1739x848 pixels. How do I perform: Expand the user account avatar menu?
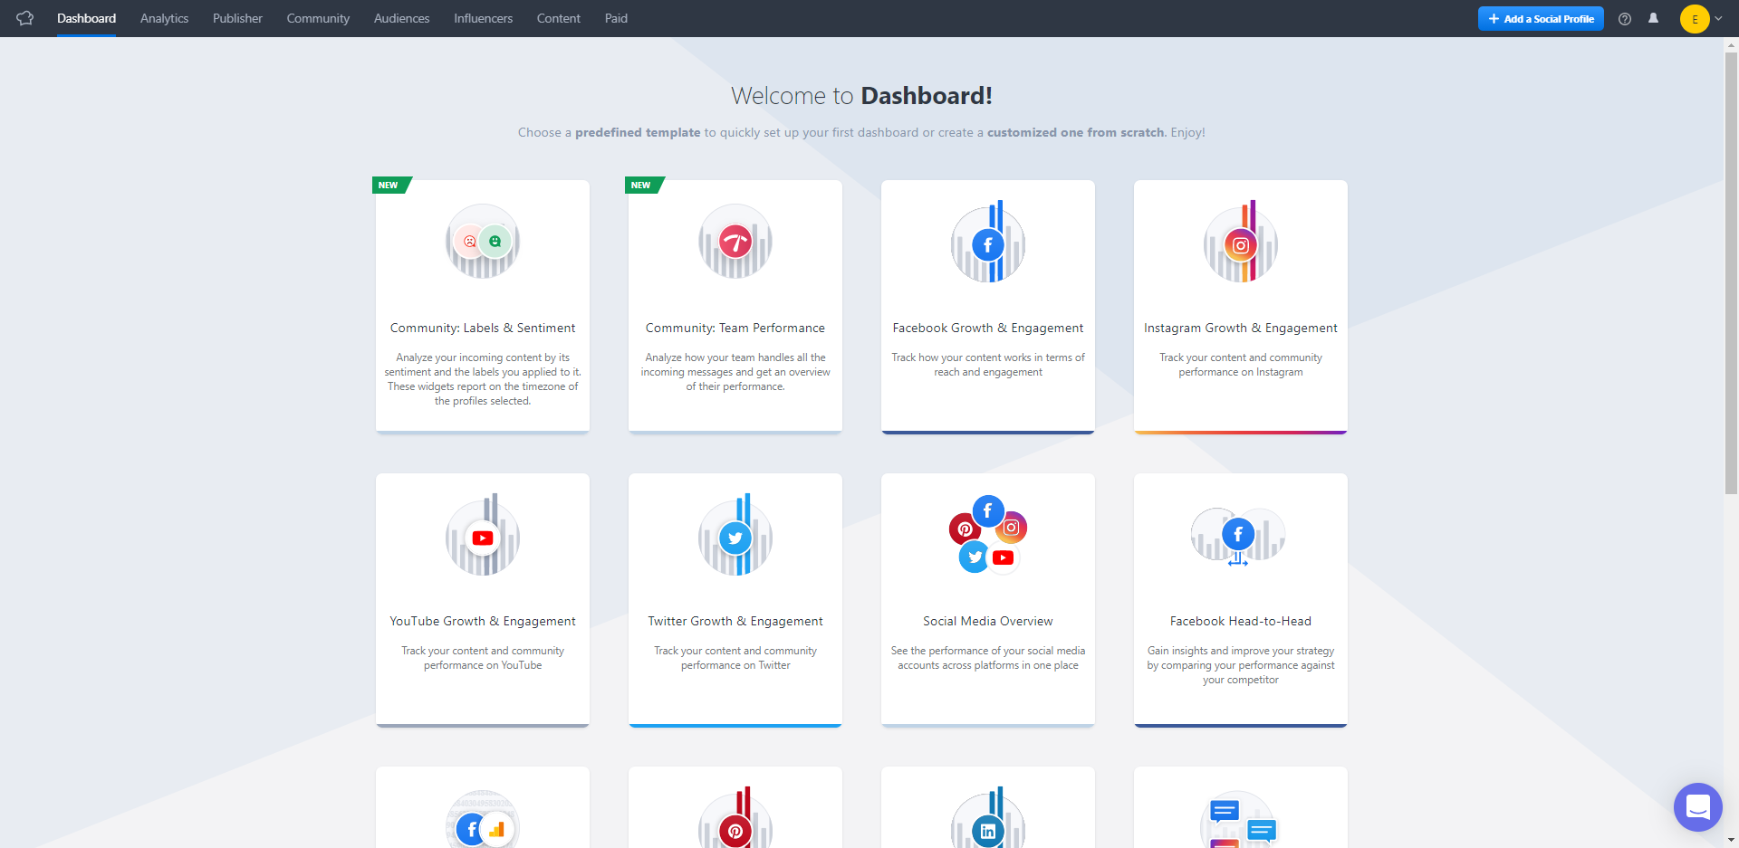coord(1700,19)
